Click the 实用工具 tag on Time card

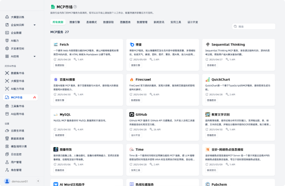(136, 170)
